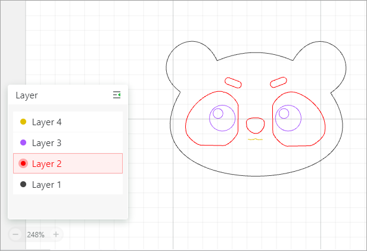This screenshot has height=251, width=367.
Task: Zoom in with the plus button
Action: tap(56, 234)
